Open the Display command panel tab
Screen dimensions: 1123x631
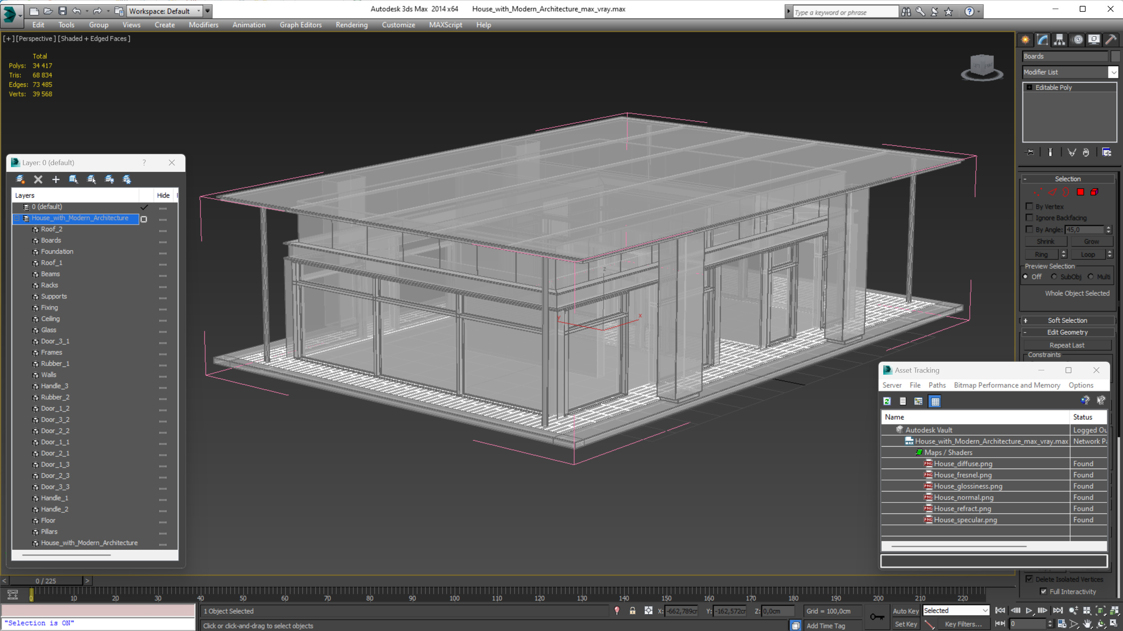[1094, 40]
